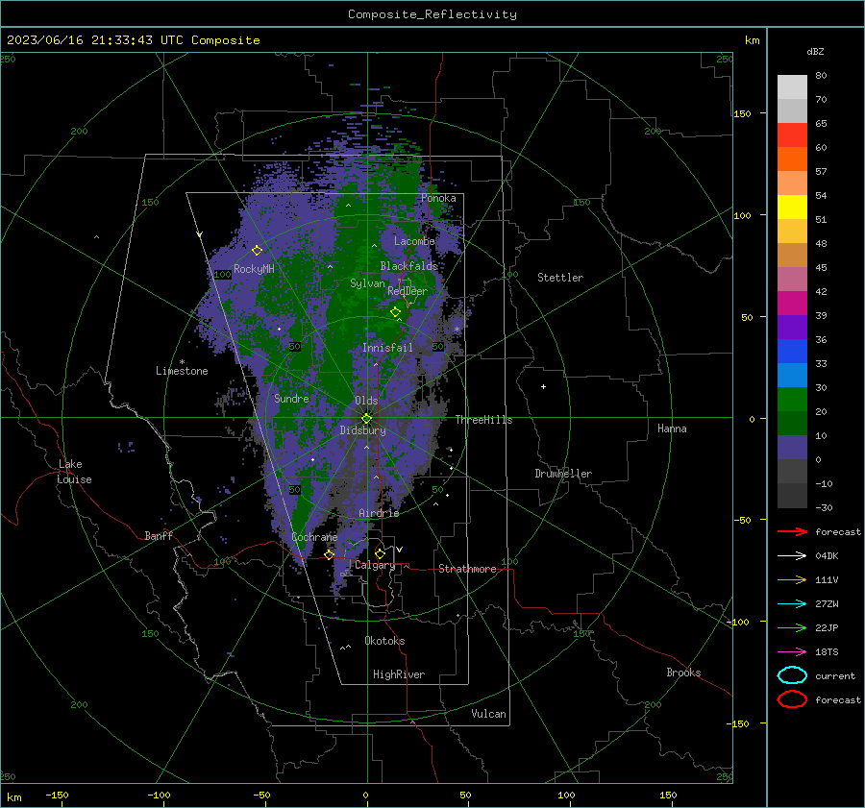Screen dimensions: 865x808
Task: Click the RockyMH label
Action: [254, 269]
